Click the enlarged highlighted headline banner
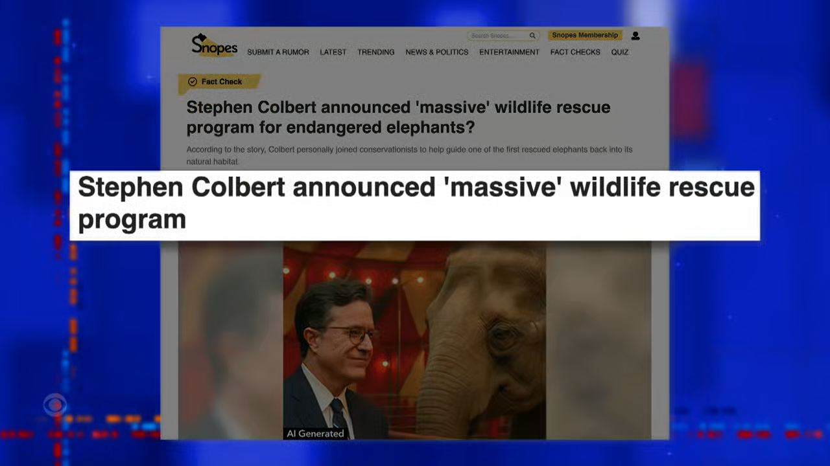The width and height of the screenshot is (830, 466). 415,206
